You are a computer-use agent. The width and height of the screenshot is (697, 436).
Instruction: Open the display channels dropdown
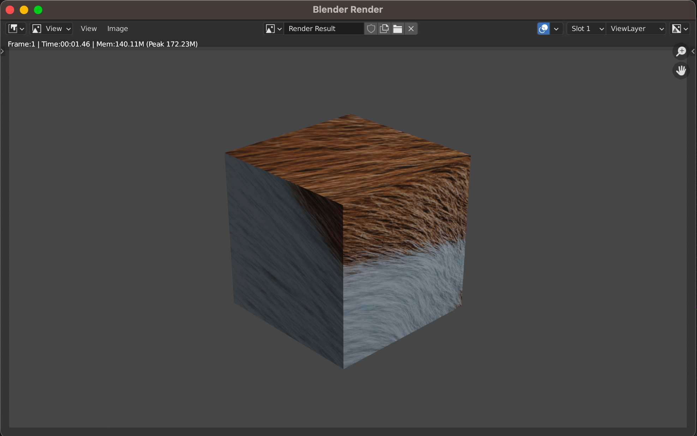click(680, 29)
